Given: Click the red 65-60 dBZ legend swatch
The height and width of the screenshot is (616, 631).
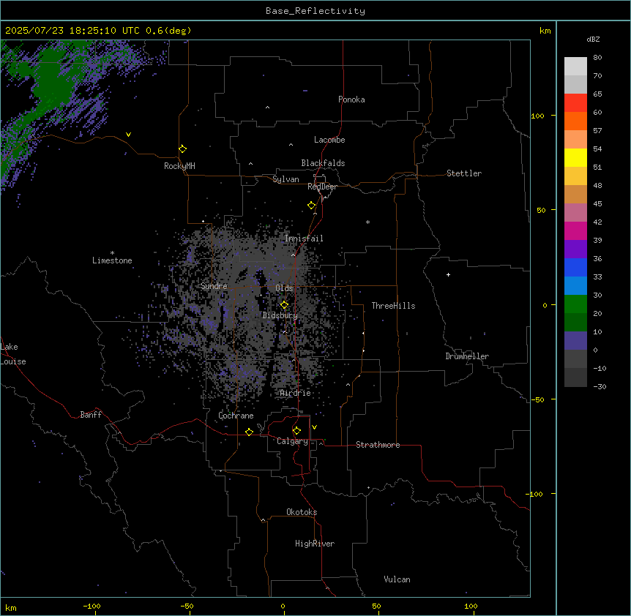Looking at the screenshot, I should pyautogui.click(x=575, y=103).
